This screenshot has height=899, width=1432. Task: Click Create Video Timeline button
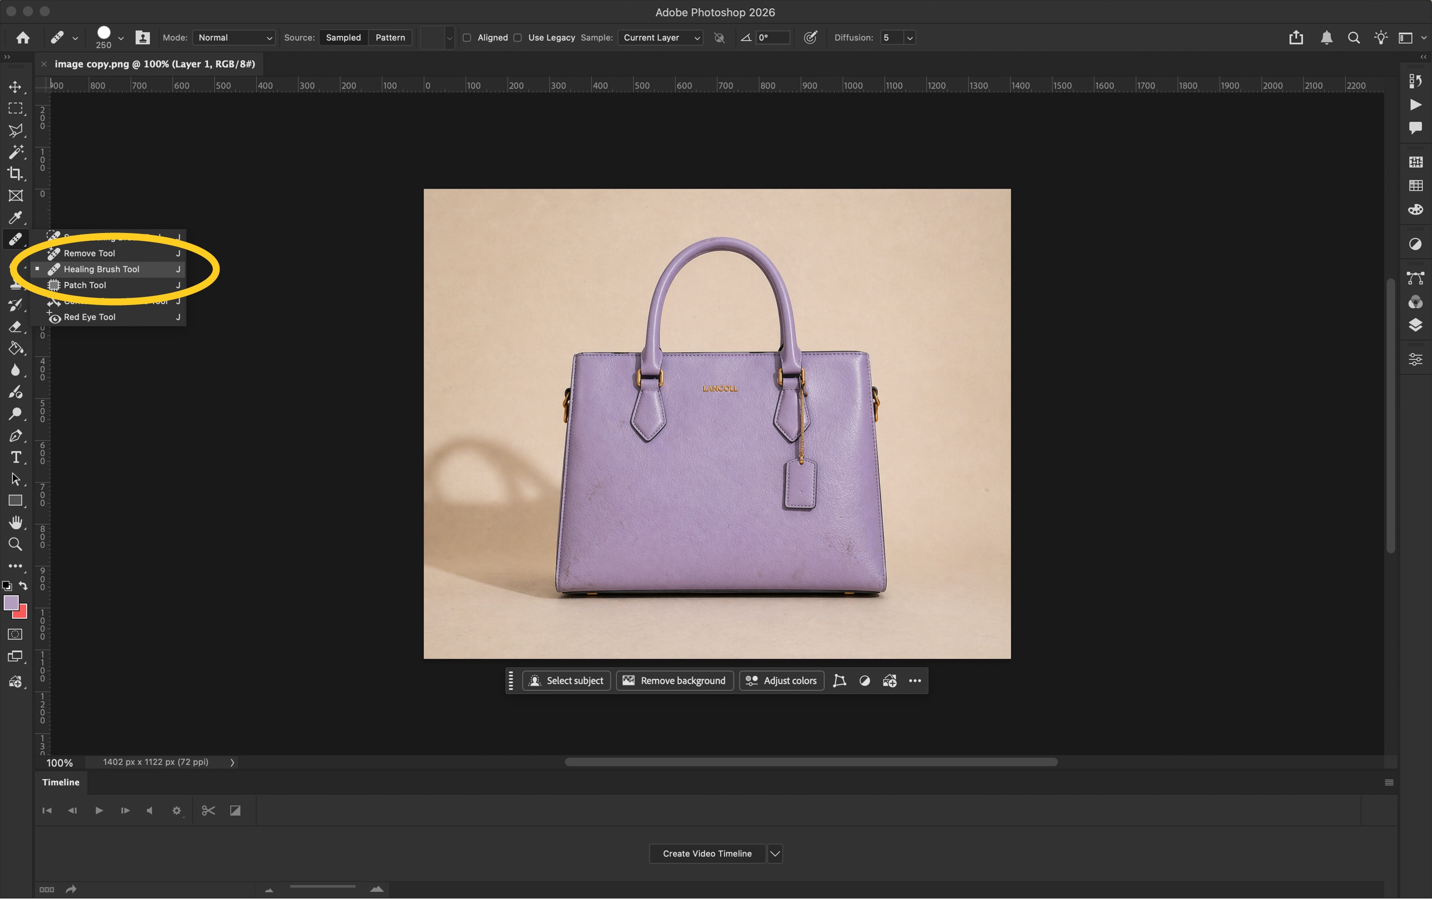tap(707, 854)
